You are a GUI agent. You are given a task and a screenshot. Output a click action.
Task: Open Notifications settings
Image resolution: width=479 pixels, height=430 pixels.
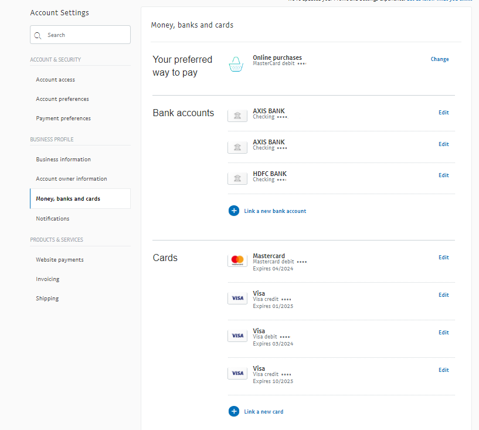53,218
